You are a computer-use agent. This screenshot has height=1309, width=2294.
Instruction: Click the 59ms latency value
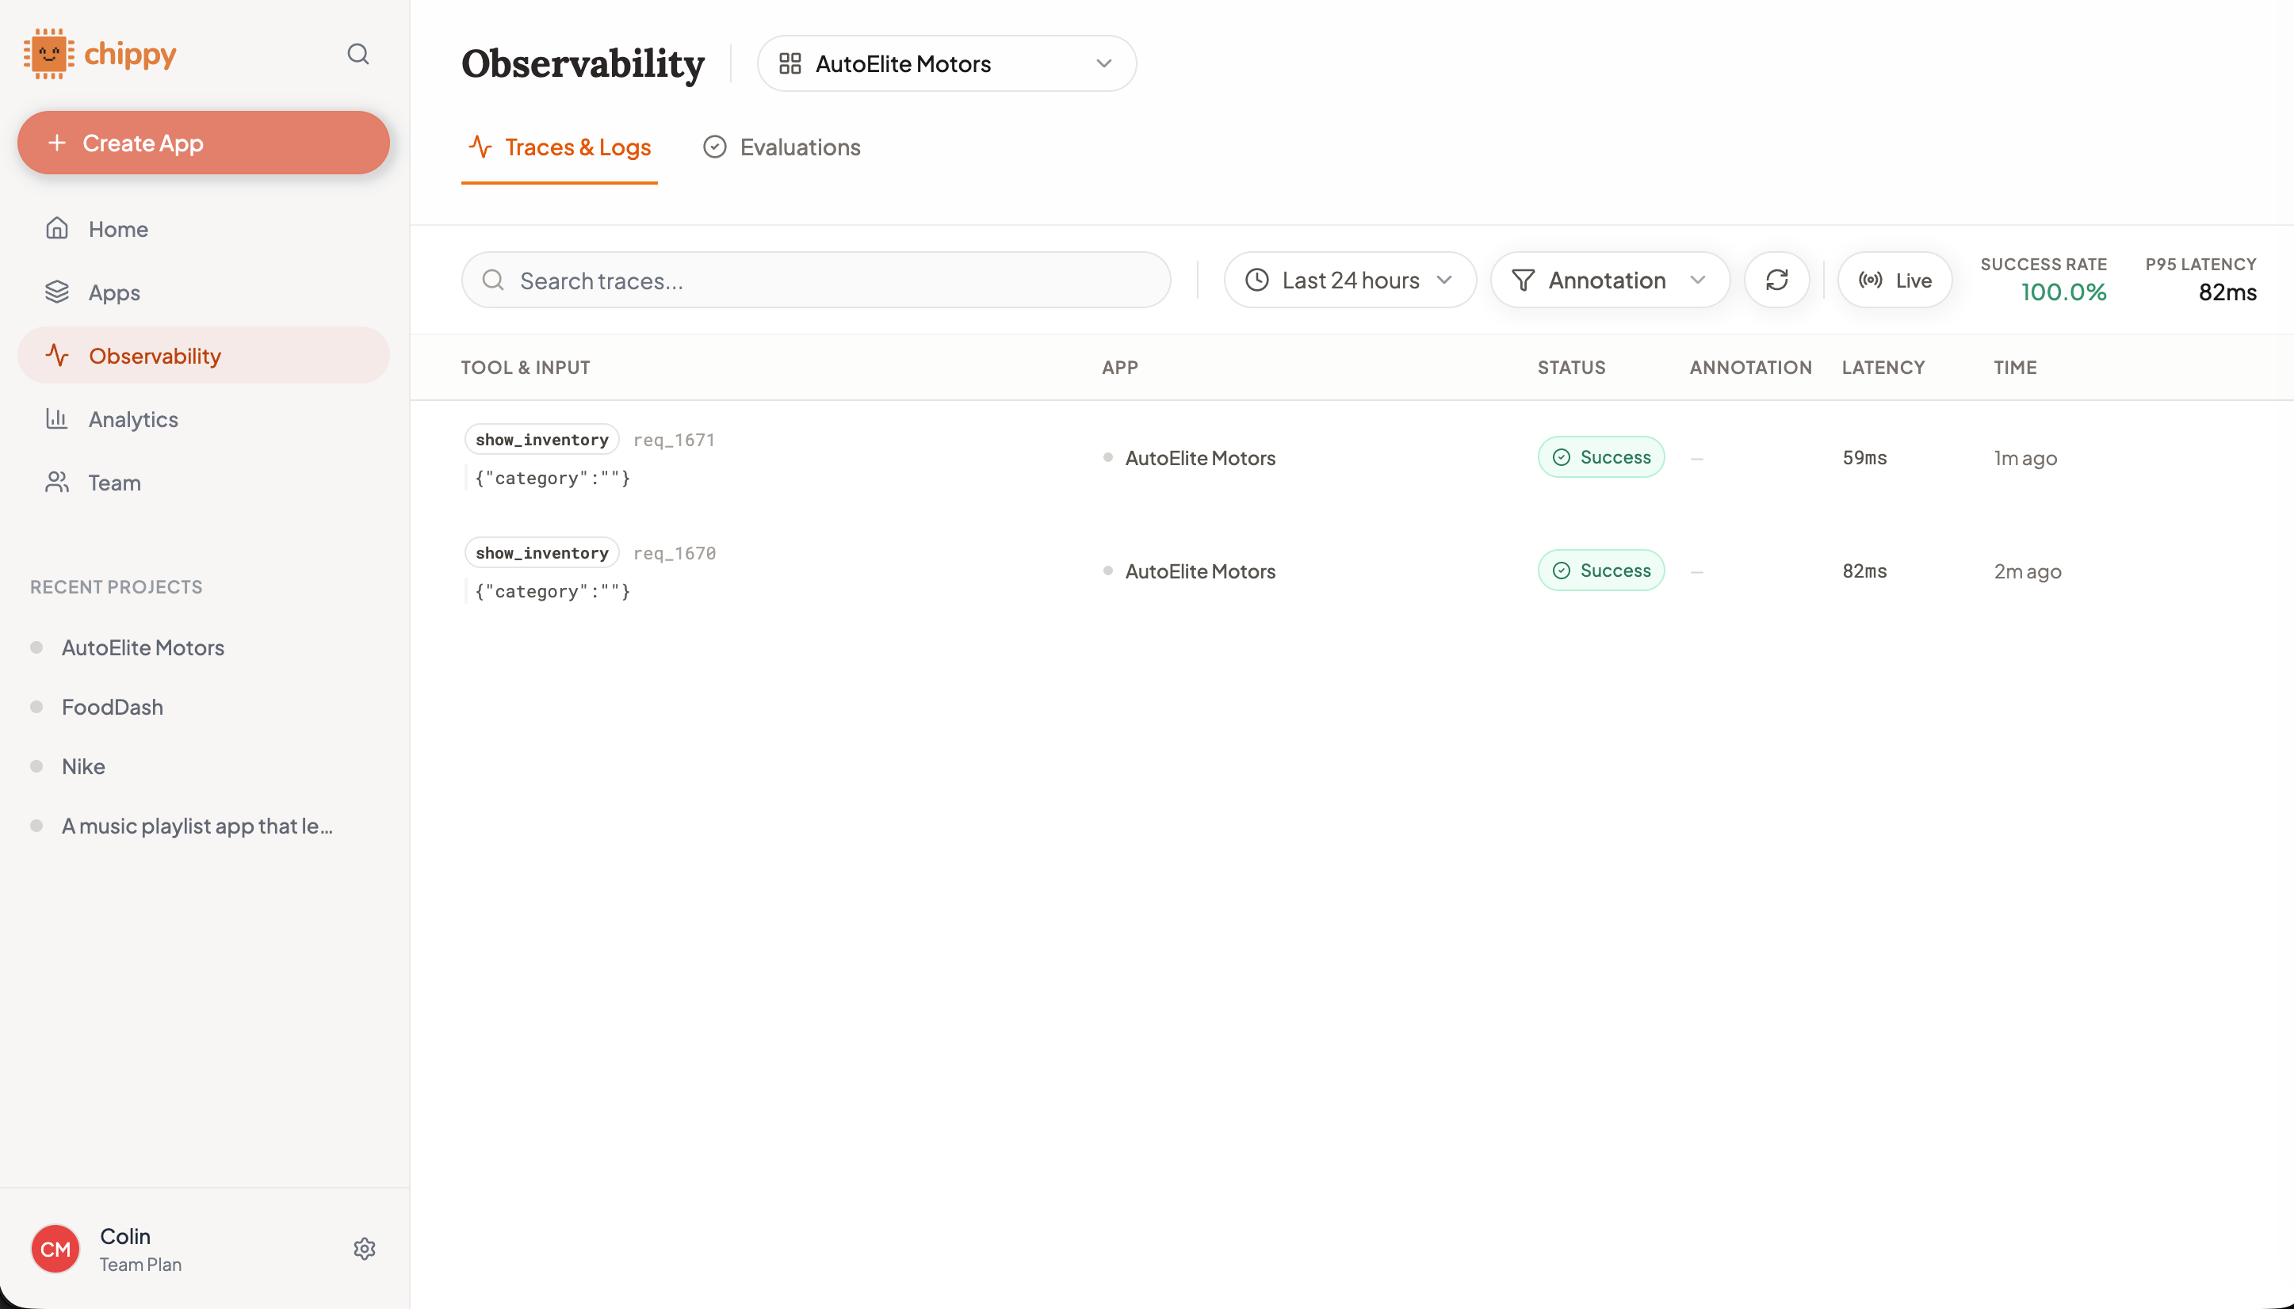click(x=1864, y=458)
